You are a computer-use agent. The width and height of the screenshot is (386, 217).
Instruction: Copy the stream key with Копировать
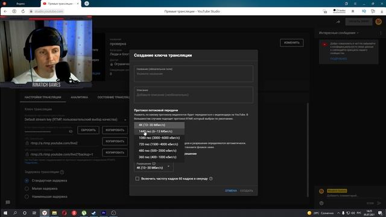[x=115, y=130]
